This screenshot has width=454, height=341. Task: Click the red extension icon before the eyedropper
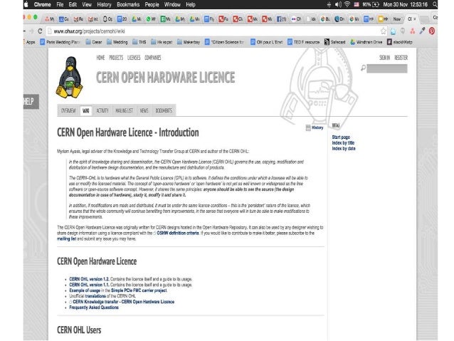point(413,31)
